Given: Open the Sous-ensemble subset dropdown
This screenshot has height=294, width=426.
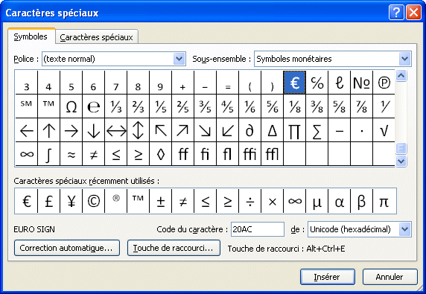Looking at the screenshot, I should (405, 59).
